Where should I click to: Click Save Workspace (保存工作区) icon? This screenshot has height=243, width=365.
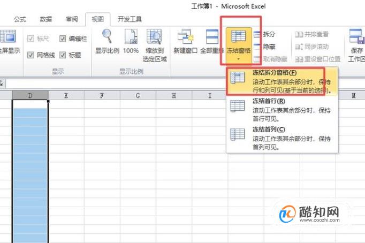tap(356, 36)
